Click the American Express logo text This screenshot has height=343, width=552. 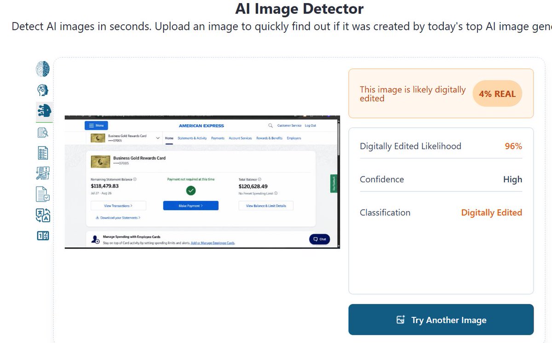coord(201,125)
